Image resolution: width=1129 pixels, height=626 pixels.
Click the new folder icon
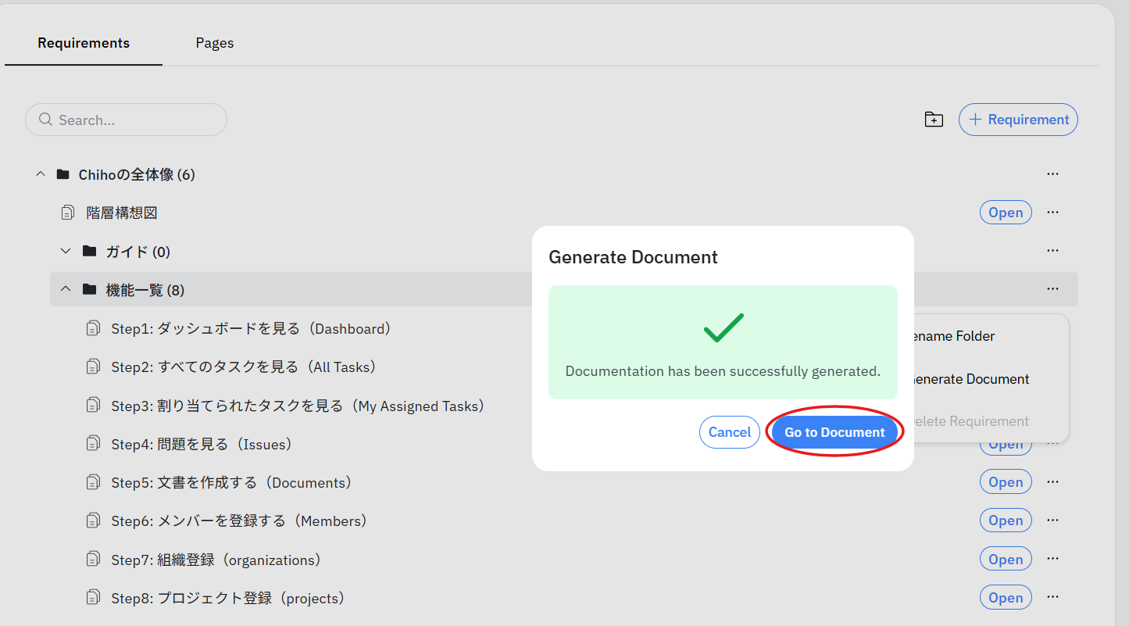pos(934,120)
